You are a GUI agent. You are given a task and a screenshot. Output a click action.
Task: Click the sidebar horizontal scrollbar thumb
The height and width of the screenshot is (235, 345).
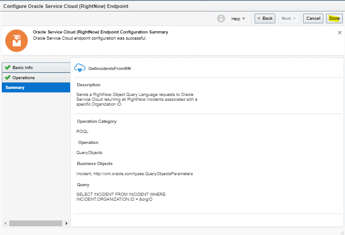(35, 224)
